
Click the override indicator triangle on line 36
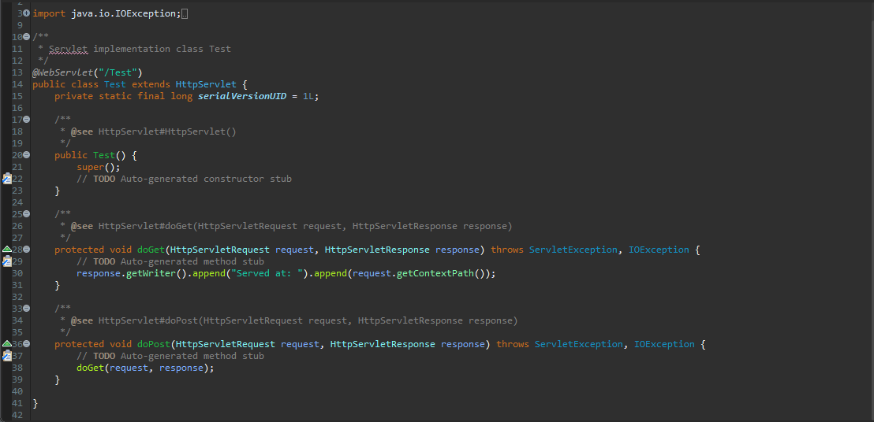click(6, 344)
